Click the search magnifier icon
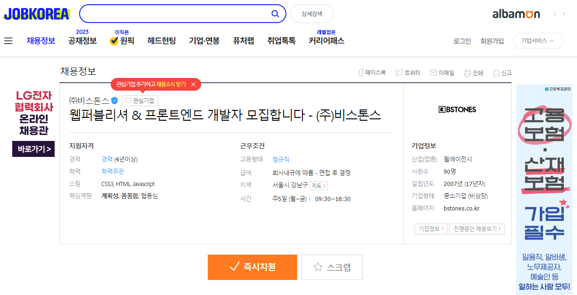 coord(275,14)
